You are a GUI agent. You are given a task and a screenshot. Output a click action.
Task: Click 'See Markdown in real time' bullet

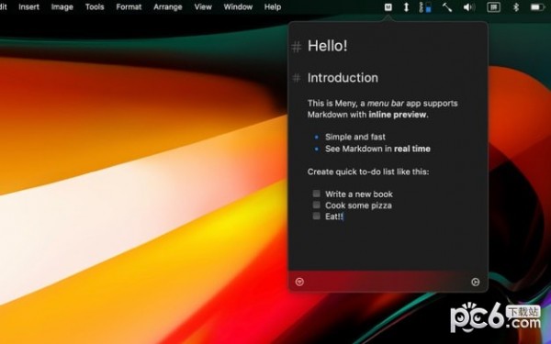coord(377,149)
